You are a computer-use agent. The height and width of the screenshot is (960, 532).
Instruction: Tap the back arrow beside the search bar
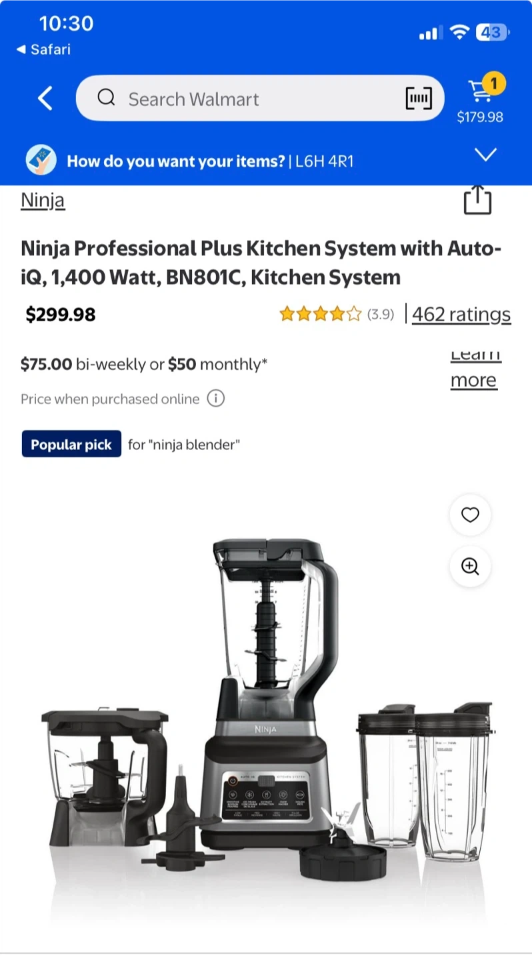pyautogui.click(x=45, y=99)
